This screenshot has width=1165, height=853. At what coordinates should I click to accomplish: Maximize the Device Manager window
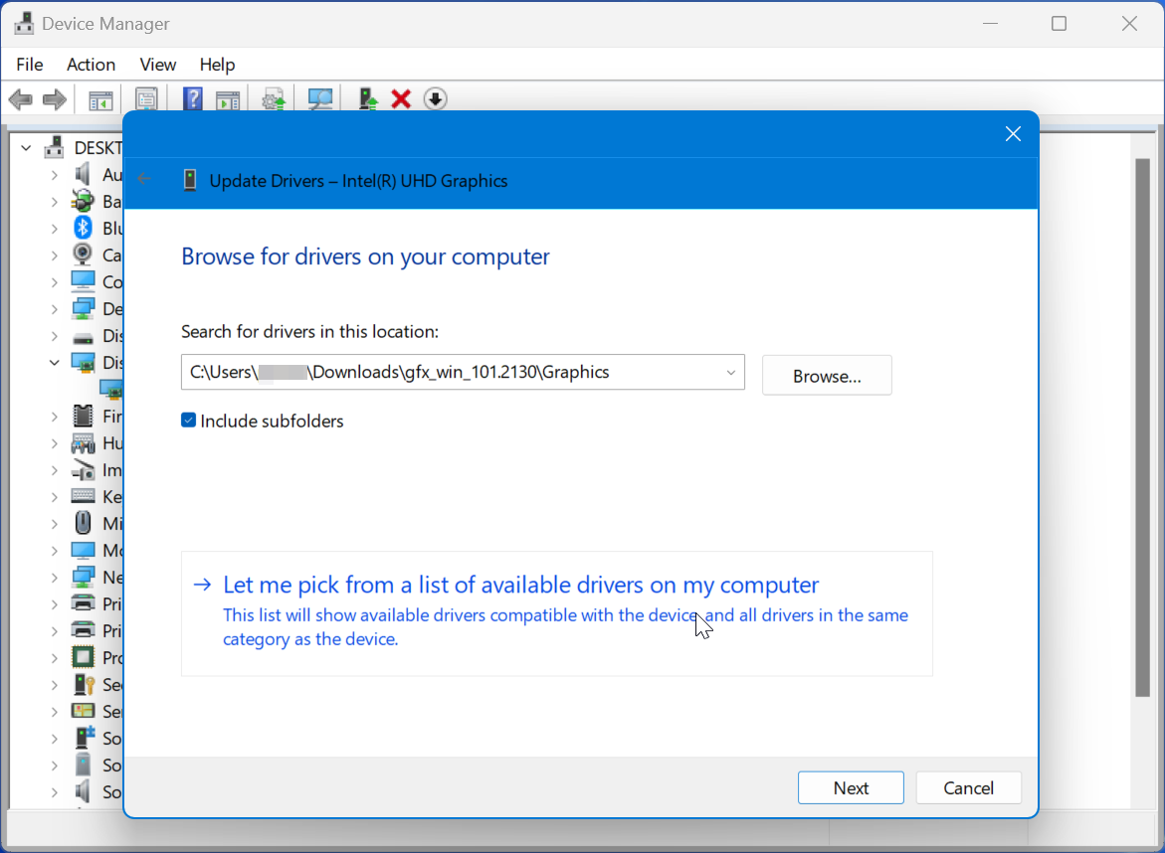point(1059,24)
